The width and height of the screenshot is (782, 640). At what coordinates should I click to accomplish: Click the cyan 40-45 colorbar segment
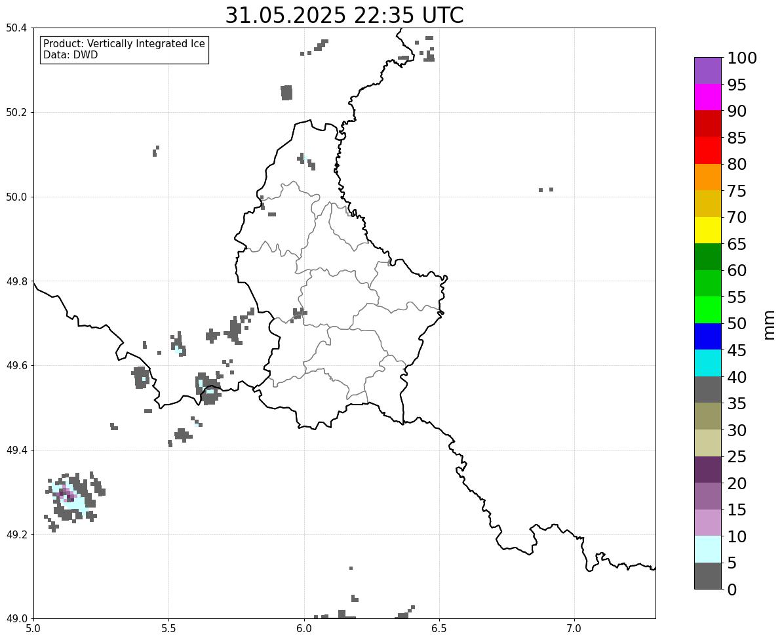coord(708,363)
